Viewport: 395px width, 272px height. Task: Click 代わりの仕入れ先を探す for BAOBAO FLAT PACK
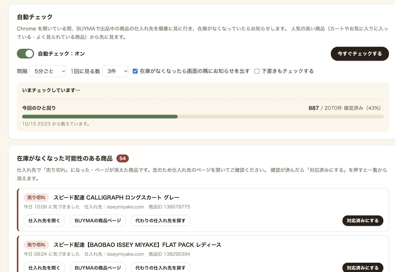(160, 268)
